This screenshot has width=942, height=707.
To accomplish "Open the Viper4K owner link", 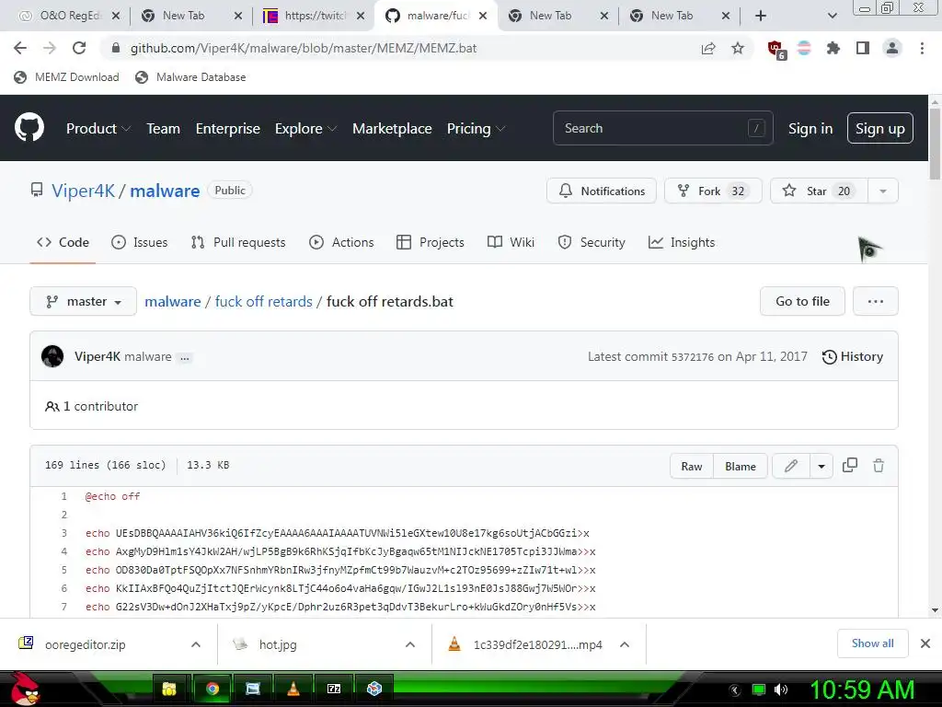I will click(83, 191).
